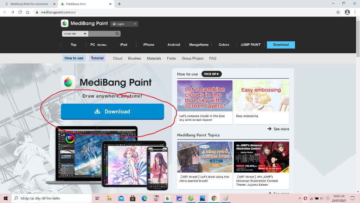This screenshot has width=360, height=203.
Task: Open the Jujutsu Kaisen contest thumbnail
Action: pyautogui.click(x=261, y=157)
